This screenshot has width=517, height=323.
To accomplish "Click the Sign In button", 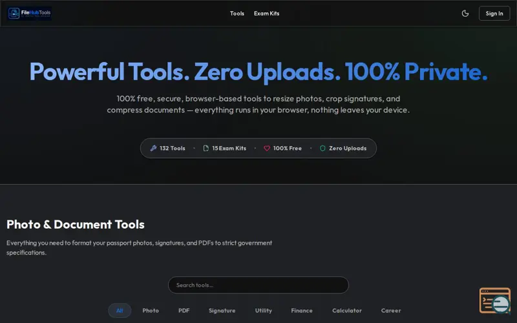I will tap(494, 14).
